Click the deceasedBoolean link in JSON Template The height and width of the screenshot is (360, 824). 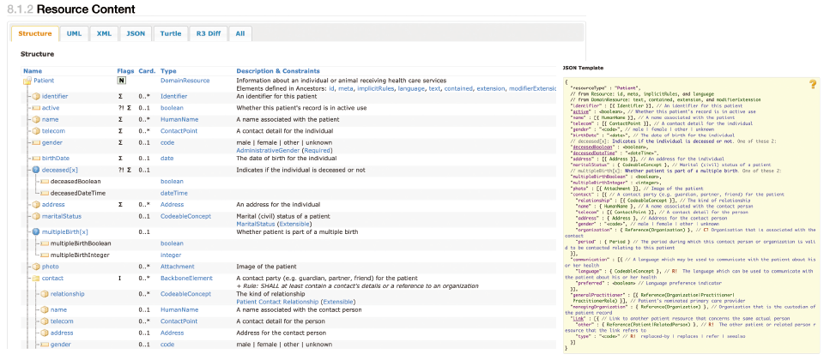(591, 148)
